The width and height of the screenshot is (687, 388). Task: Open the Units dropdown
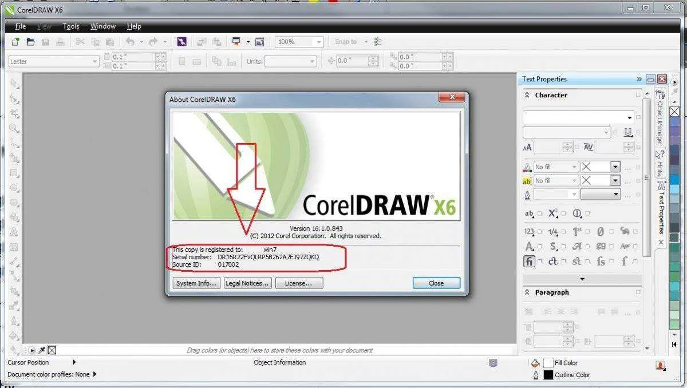(312, 61)
